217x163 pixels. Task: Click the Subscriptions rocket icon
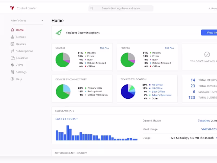point(12,51)
